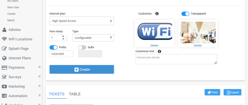This screenshot has height=105, width=248.
Task: Click the Admins person icon in sidebar
Action: coord(4,30)
